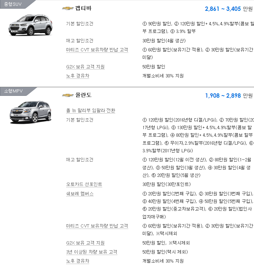Screen dimensions: 254x272
Task: Open 3년 이상된 차량 보유 고객 link
Action: (x=92, y=252)
